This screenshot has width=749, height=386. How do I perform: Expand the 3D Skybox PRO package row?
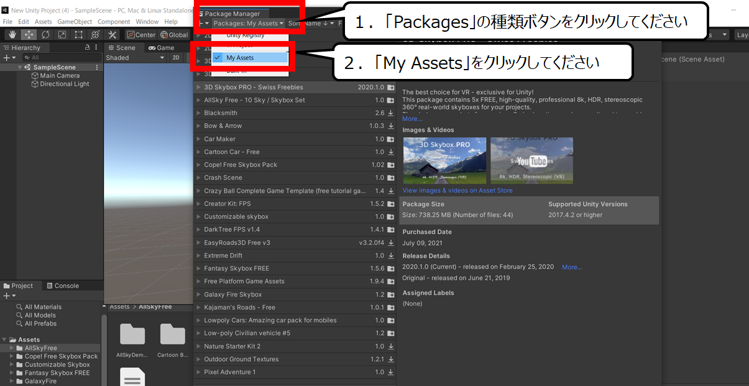[x=198, y=87]
